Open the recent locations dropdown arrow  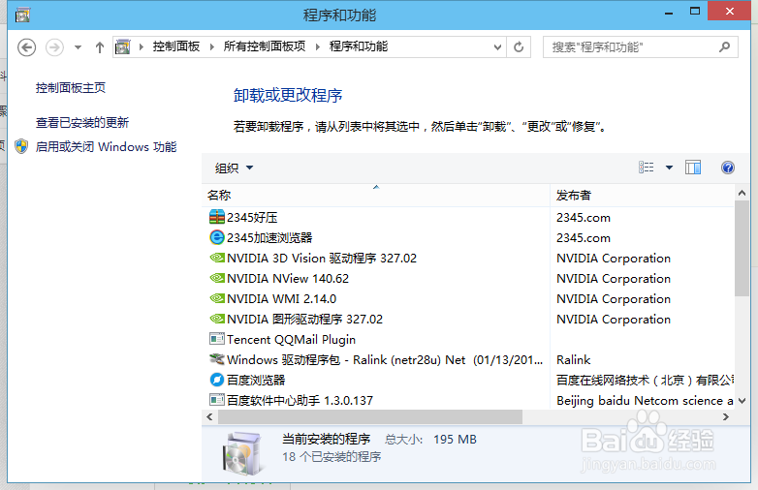click(78, 47)
